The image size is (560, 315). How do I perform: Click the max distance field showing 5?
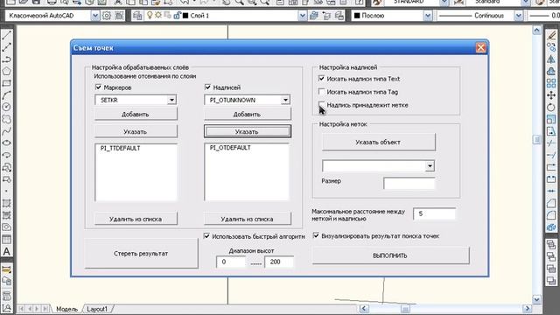tap(434, 213)
